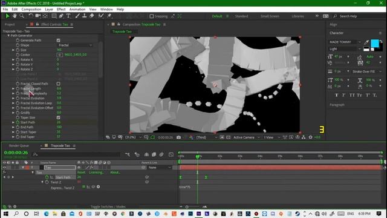Select the Rectangle shape tool
Screen dimensions: 387x218
click(x=54, y=16)
